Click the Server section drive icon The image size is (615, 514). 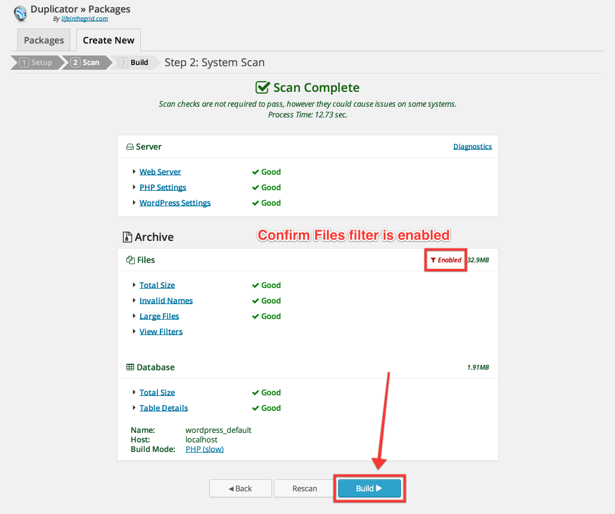[130, 147]
